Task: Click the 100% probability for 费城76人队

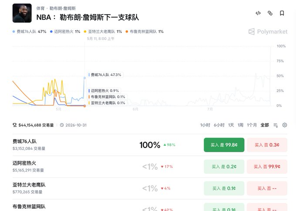Action: tap(150, 145)
